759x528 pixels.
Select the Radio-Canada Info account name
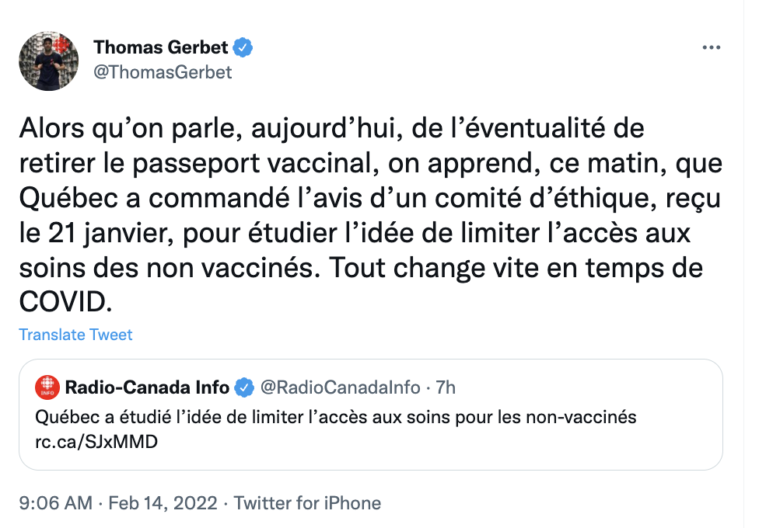coord(147,387)
